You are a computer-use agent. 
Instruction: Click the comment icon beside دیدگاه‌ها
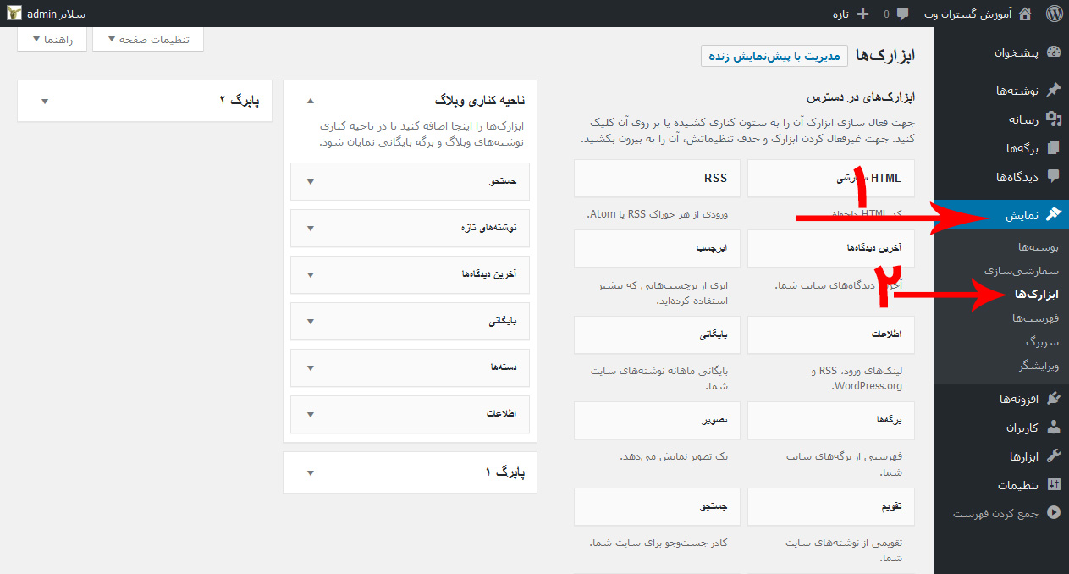point(1054,177)
